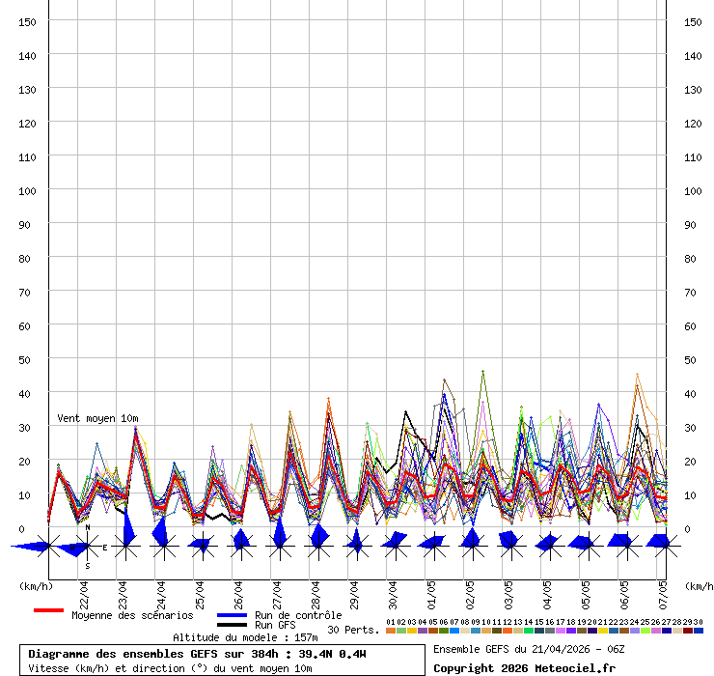
Task: Select perturbation 30 color swatch
Action: [698, 631]
